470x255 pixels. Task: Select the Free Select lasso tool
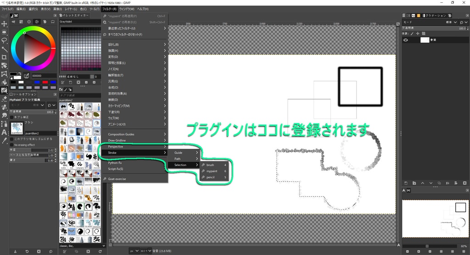click(4, 40)
